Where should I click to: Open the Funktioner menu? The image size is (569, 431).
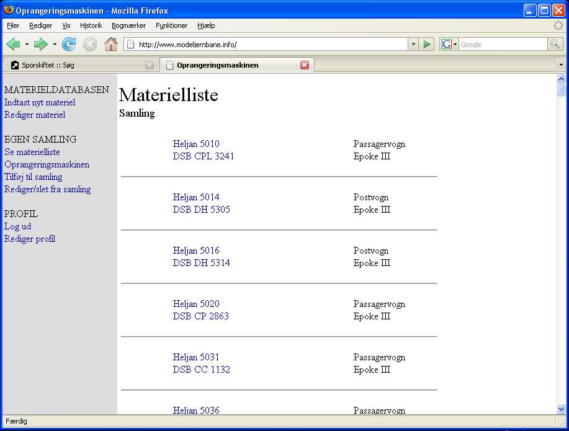tap(172, 25)
